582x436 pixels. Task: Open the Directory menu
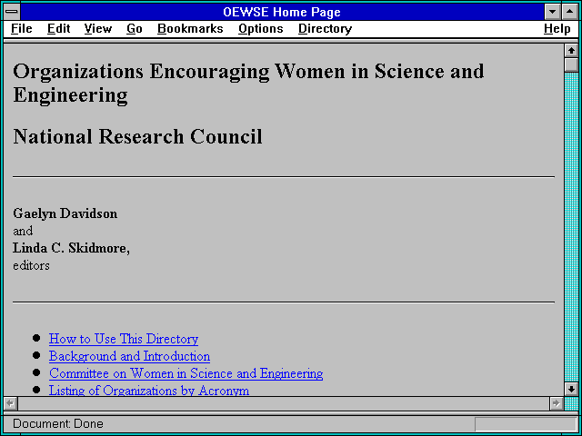[x=326, y=29]
